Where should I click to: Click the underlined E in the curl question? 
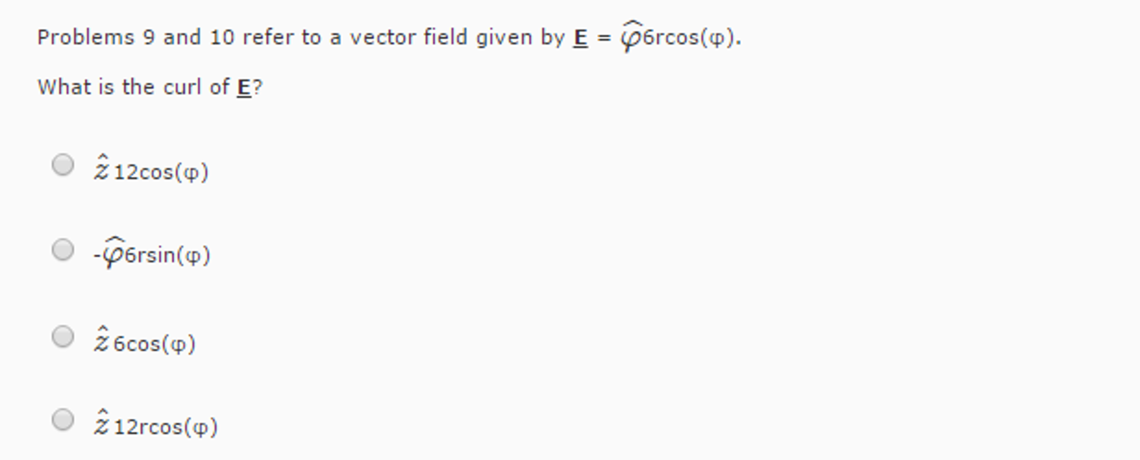click(x=243, y=88)
